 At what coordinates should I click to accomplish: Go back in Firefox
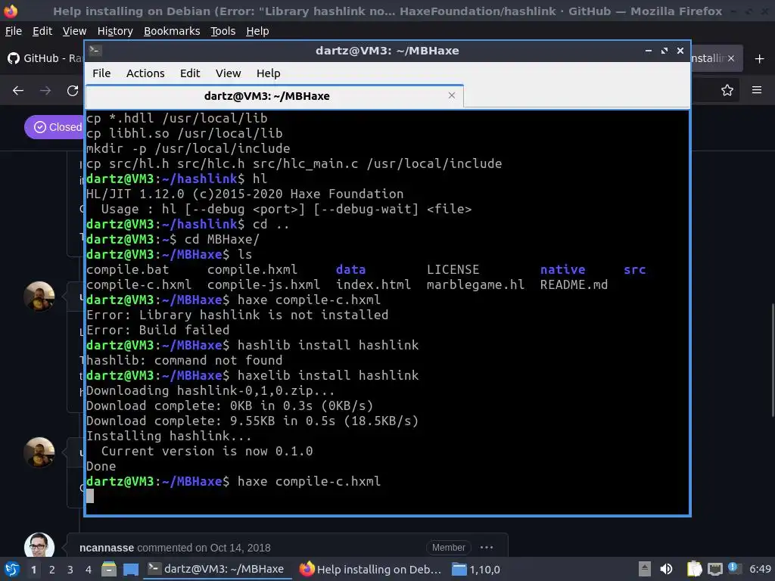18,91
